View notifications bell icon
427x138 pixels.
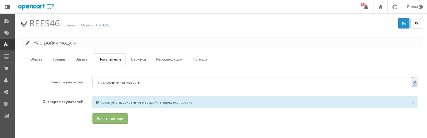point(366,7)
